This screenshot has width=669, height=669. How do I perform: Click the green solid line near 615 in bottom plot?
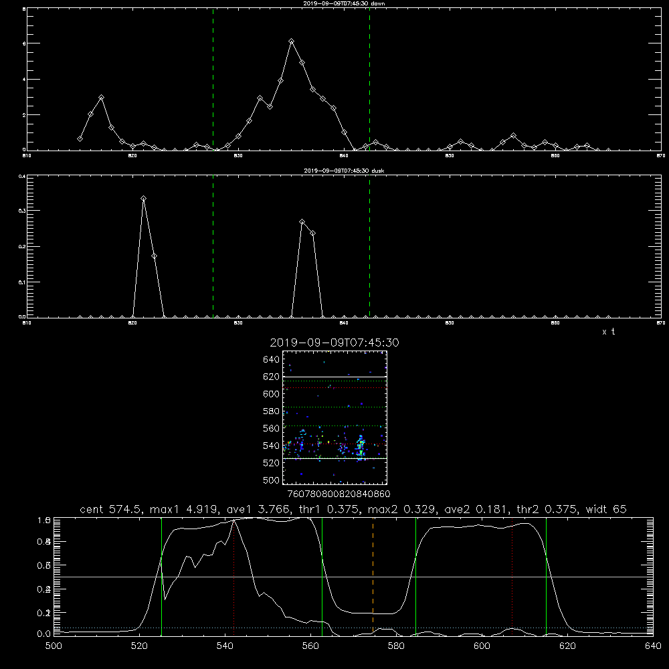[x=546, y=576]
